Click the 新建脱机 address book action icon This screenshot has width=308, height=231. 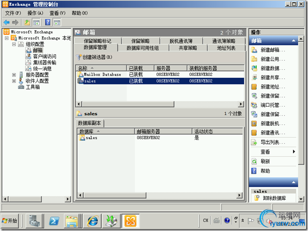[254, 124]
